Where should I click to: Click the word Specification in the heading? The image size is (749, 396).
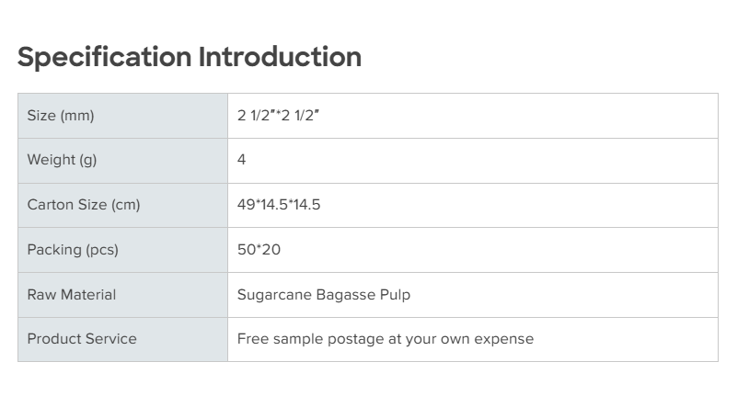(104, 57)
